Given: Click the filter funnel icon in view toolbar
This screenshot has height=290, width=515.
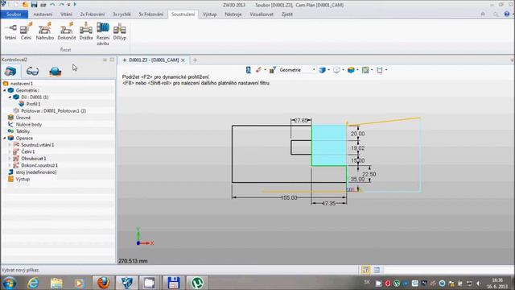Looking at the screenshot, I should click(x=272, y=70).
